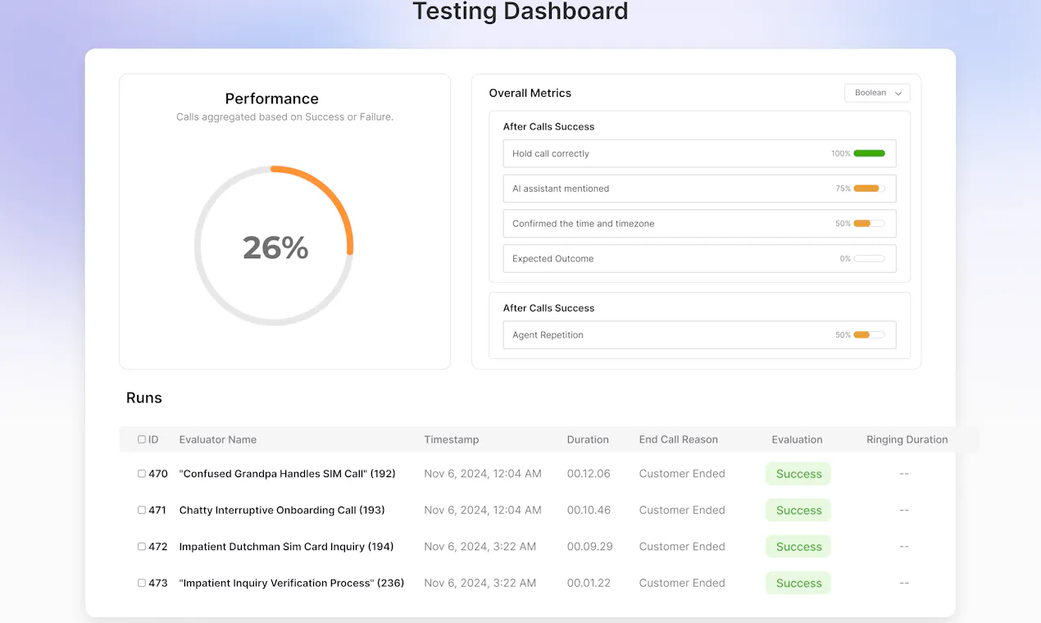
Task: Check the box for run 470
Action: (142, 474)
